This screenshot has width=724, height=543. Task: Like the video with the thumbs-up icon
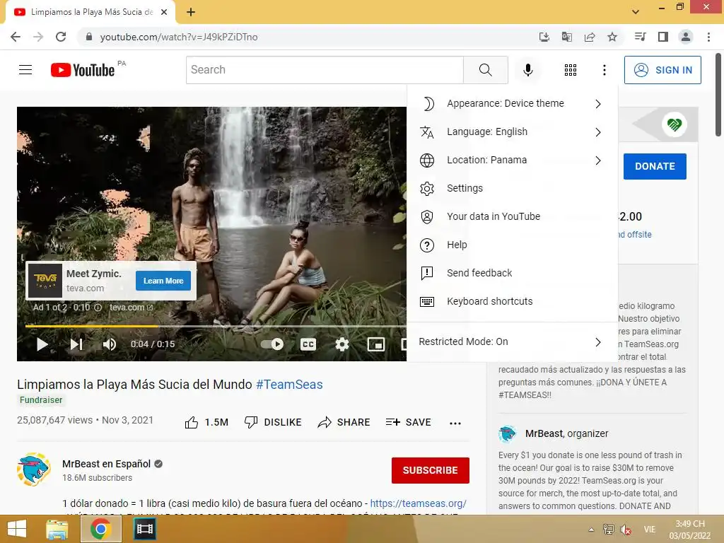tap(191, 423)
